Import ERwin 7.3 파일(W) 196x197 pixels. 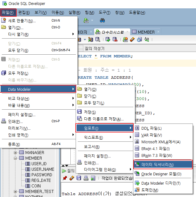pyautogui.click(x=163, y=155)
